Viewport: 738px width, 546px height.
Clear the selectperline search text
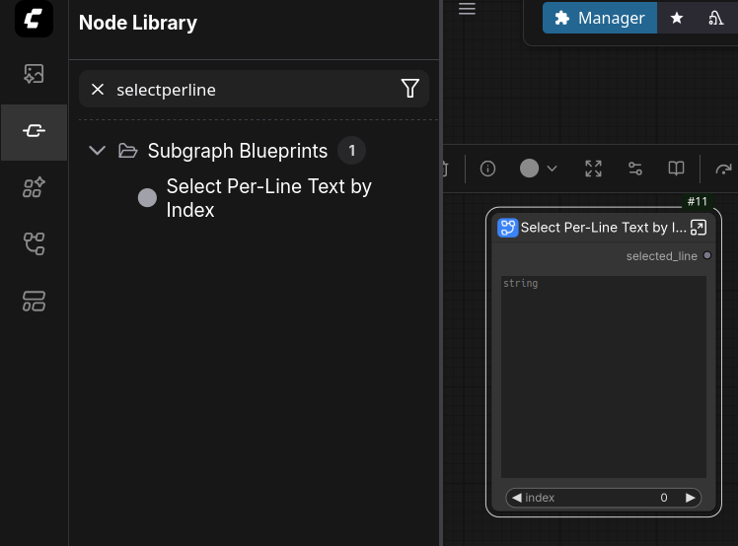[x=98, y=90]
